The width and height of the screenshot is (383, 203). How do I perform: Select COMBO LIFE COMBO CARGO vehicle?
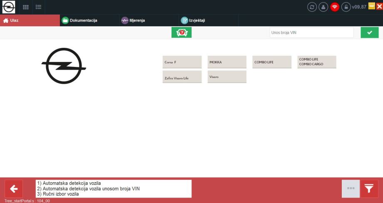click(x=317, y=62)
